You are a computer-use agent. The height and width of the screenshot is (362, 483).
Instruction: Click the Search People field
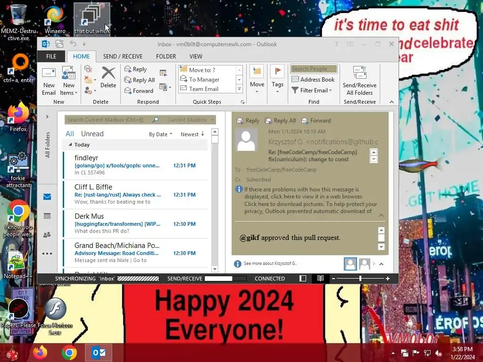coord(314,69)
